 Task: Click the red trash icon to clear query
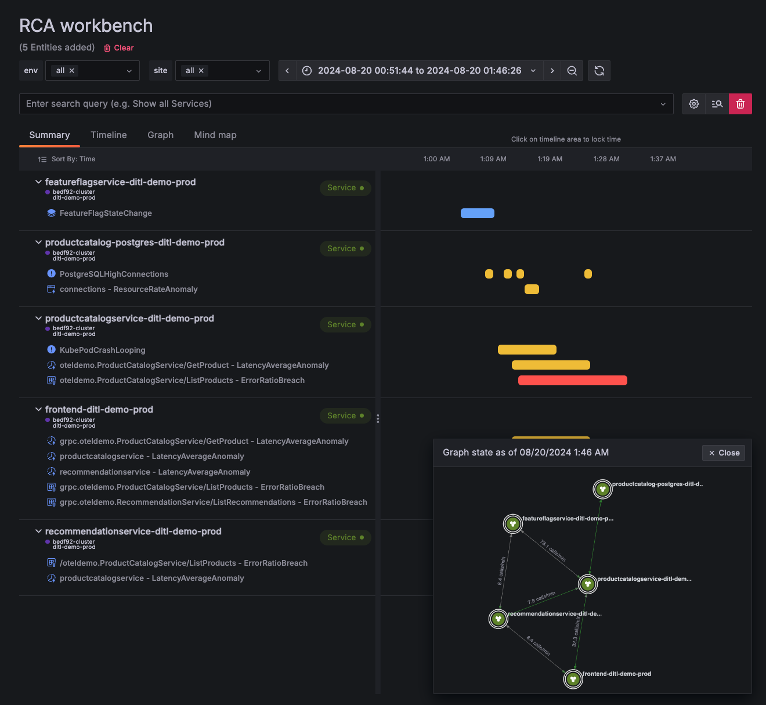point(740,104)
